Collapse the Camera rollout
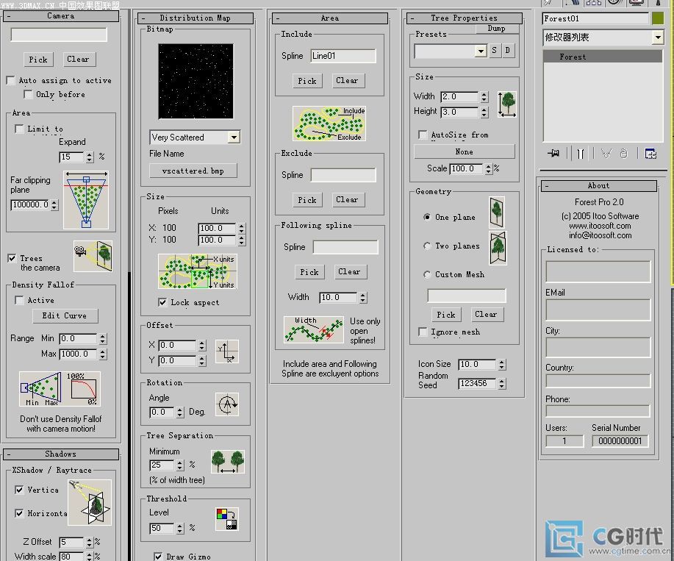The height and width of the screenshot is (561, 674). coord(60,16)
